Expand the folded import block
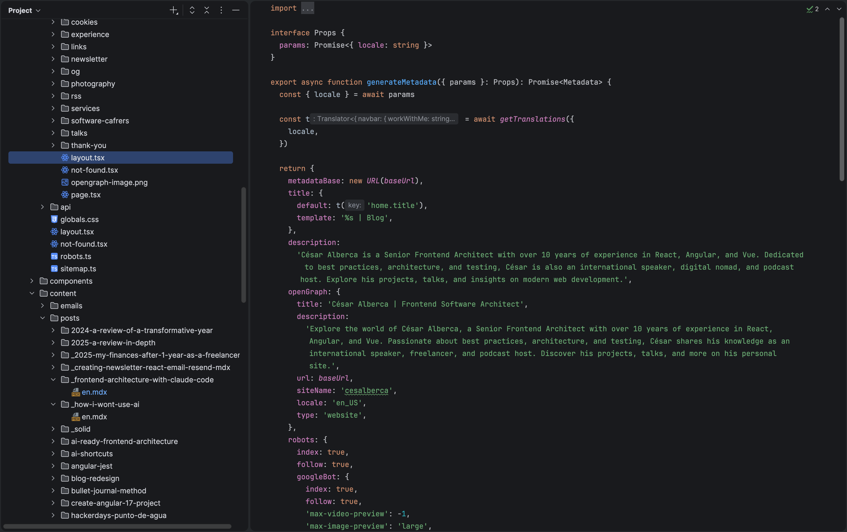Screen dimensions: 847x532 (308, 8)
